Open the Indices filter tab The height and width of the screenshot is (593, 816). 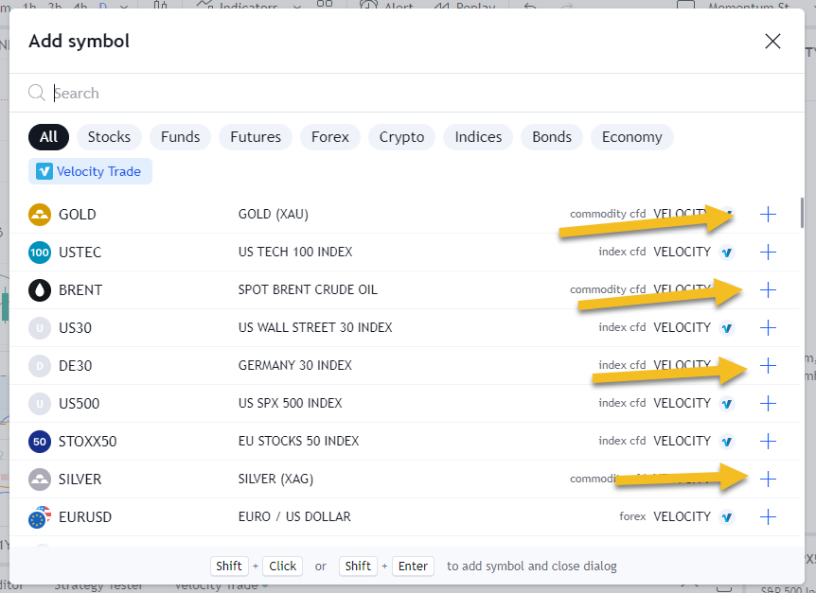(x=478, y=137)
